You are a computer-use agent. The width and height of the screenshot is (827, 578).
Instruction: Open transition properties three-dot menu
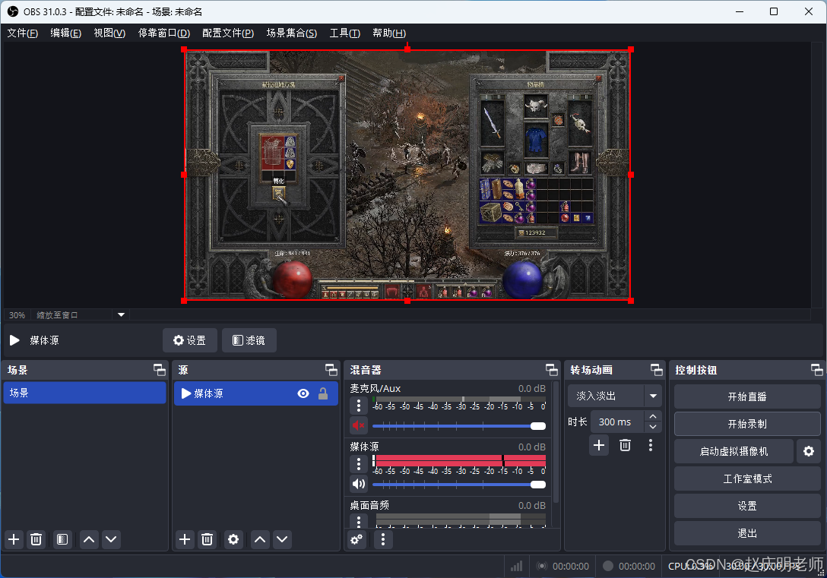point(651,445)
